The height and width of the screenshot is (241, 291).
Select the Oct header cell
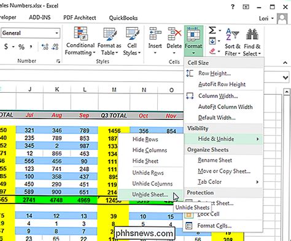[x=144, y=116]
